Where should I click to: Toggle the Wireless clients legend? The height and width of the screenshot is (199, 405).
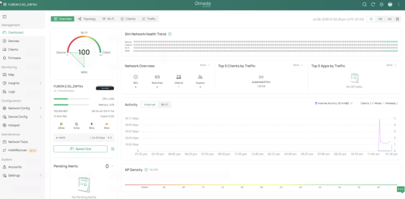[x=389, y=104]
